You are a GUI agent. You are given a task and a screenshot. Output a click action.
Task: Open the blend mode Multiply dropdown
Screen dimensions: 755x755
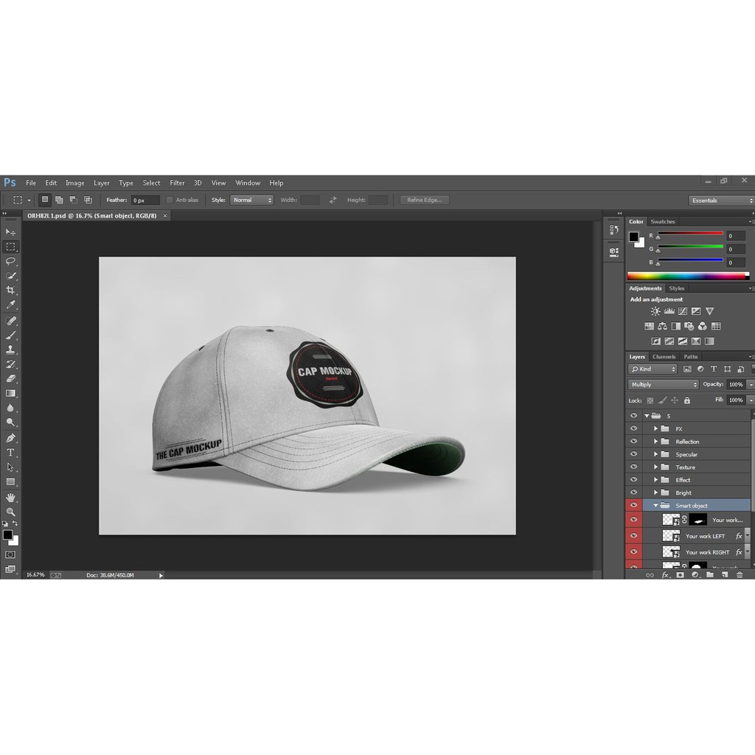click(663, 384)
